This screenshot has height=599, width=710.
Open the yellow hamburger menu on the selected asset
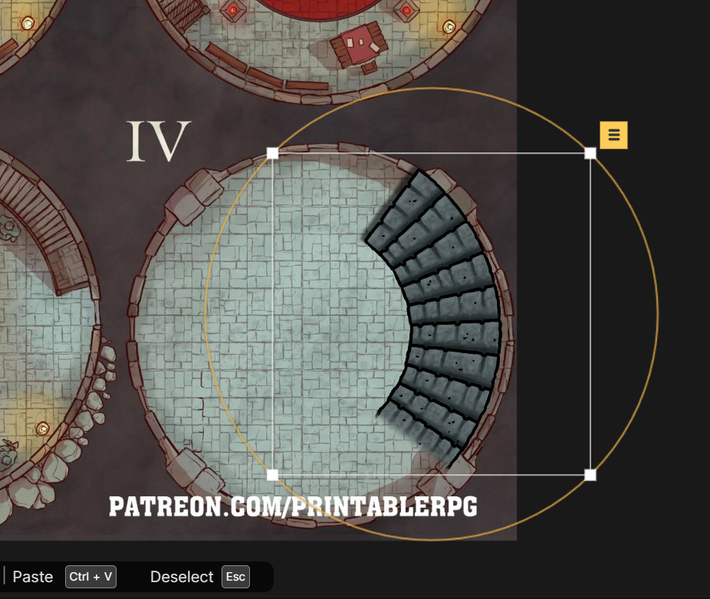point(613,135)
